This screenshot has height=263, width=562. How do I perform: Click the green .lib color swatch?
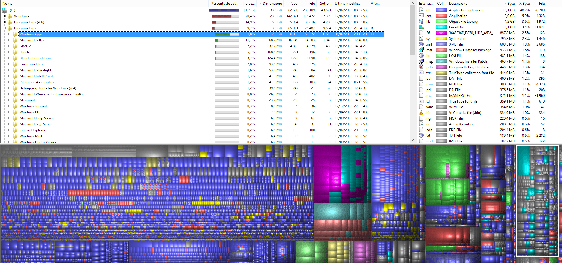441,22
